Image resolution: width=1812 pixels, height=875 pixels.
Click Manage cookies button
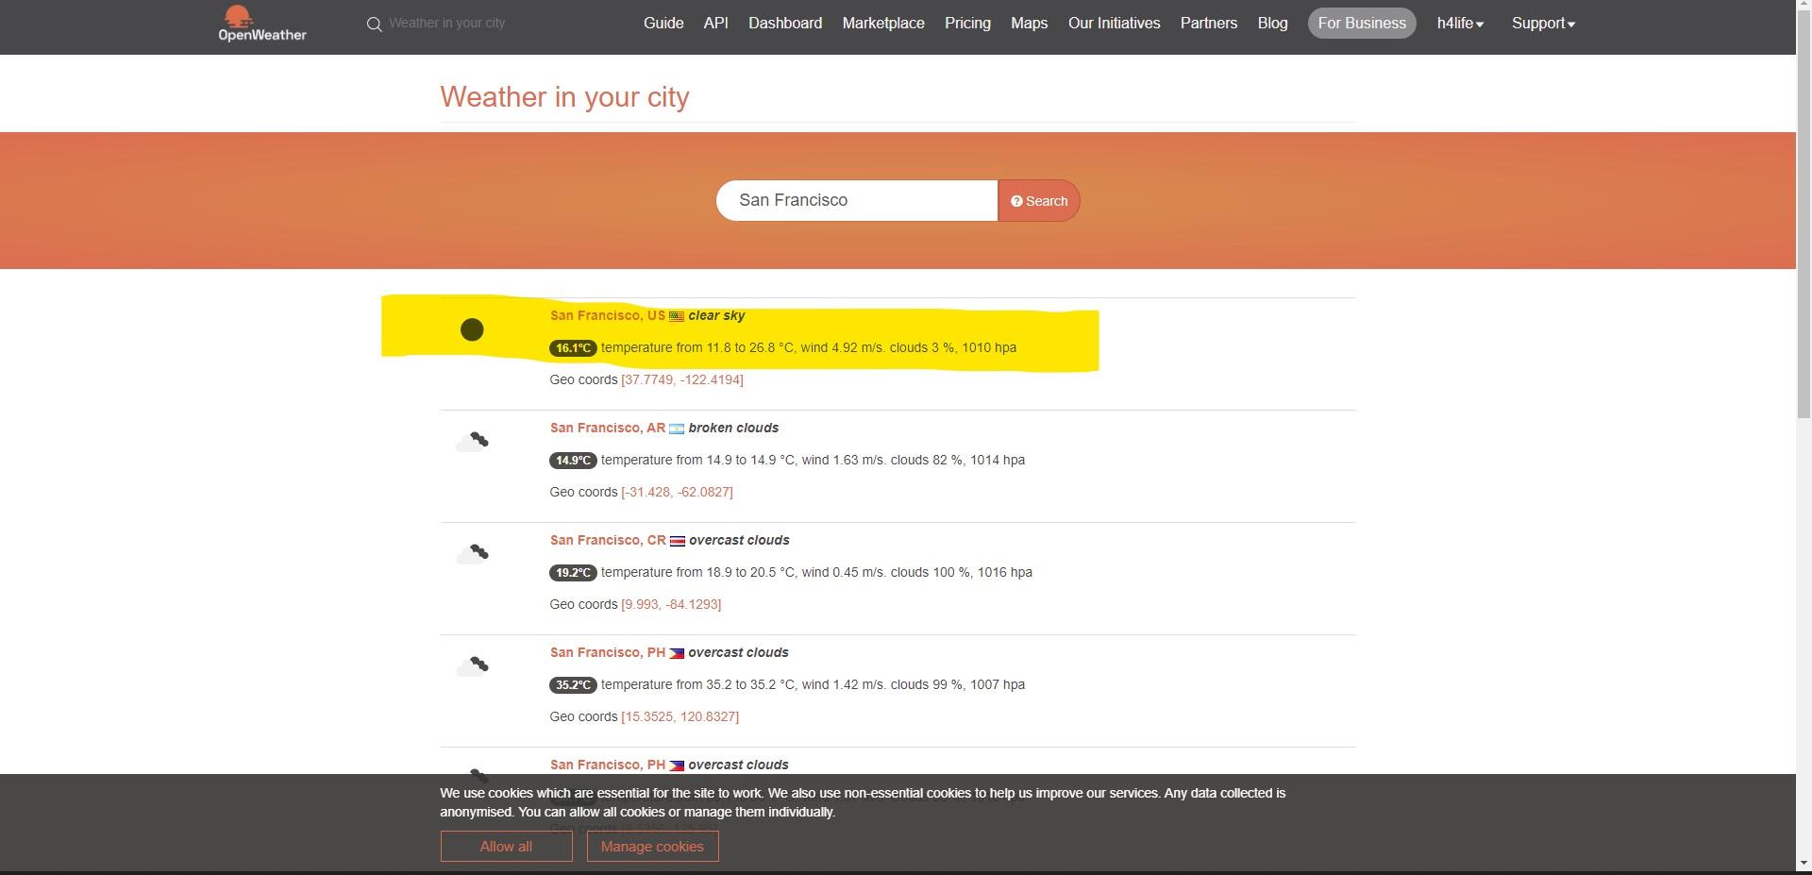coord(652,847)
